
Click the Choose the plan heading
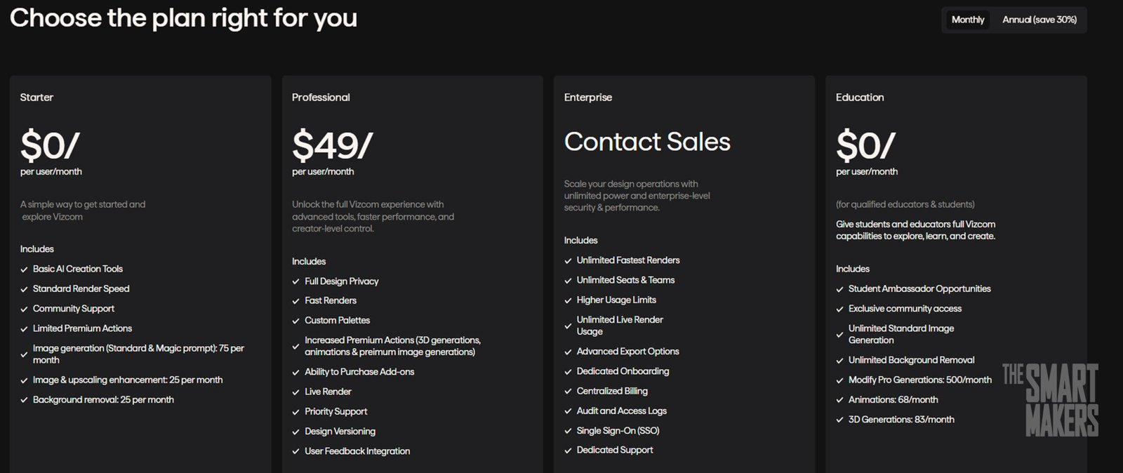point(184,18)
